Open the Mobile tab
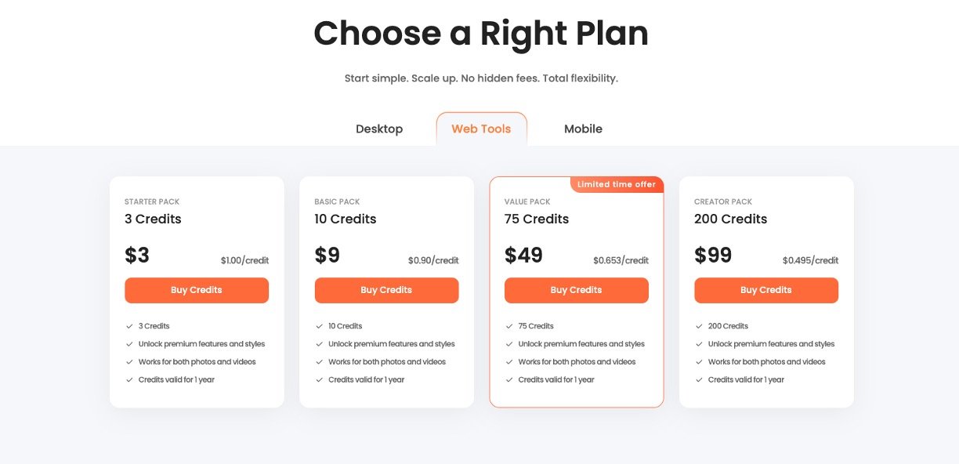 coord(583,129)
